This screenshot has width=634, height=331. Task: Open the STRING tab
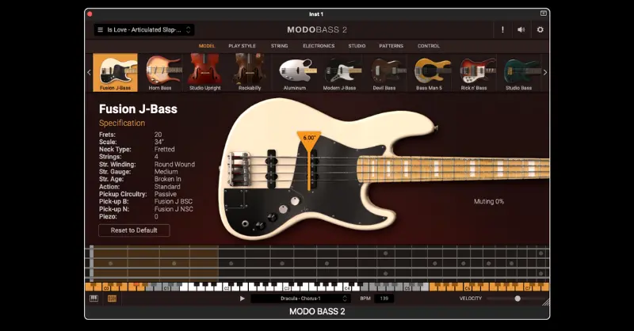[280, 46]
